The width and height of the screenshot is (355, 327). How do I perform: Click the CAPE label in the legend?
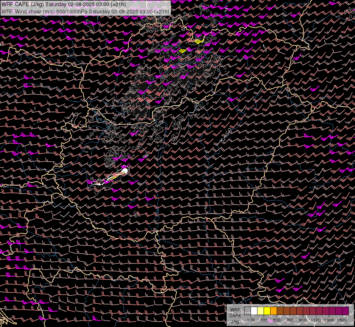[x=235, y=316]
